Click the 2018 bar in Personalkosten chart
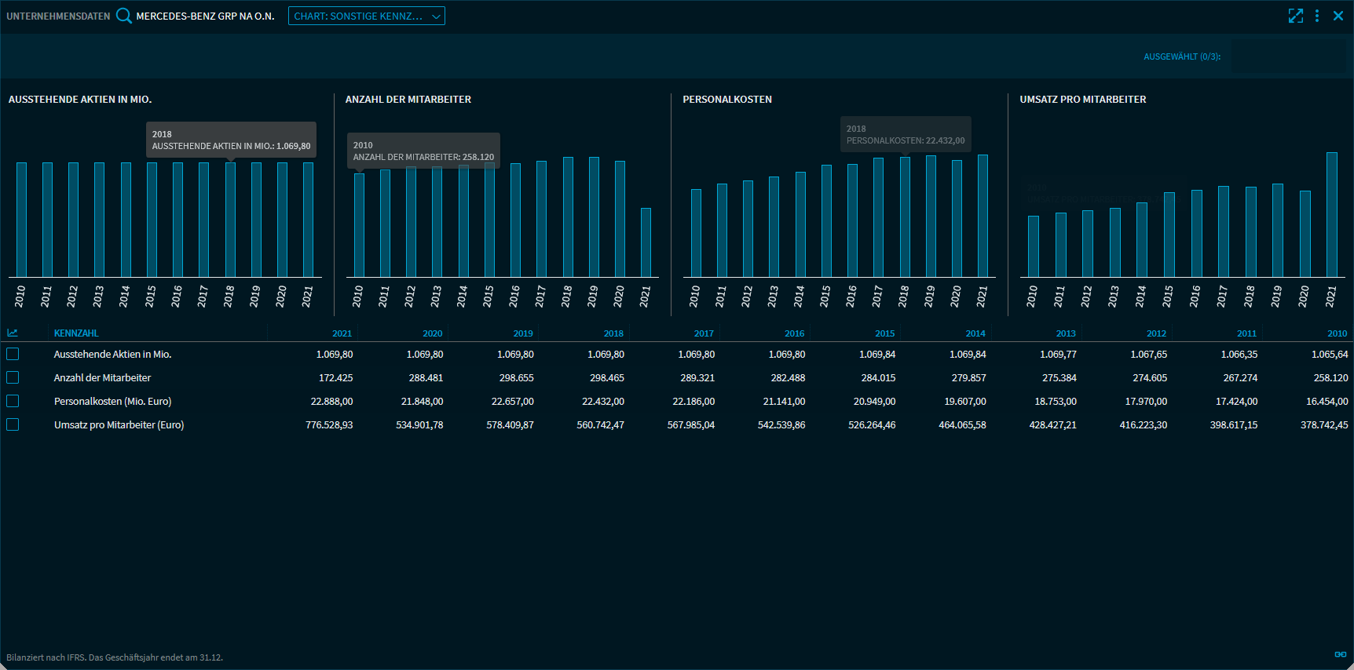This screenshot has width=1354, height=670. tap(904, 217)
